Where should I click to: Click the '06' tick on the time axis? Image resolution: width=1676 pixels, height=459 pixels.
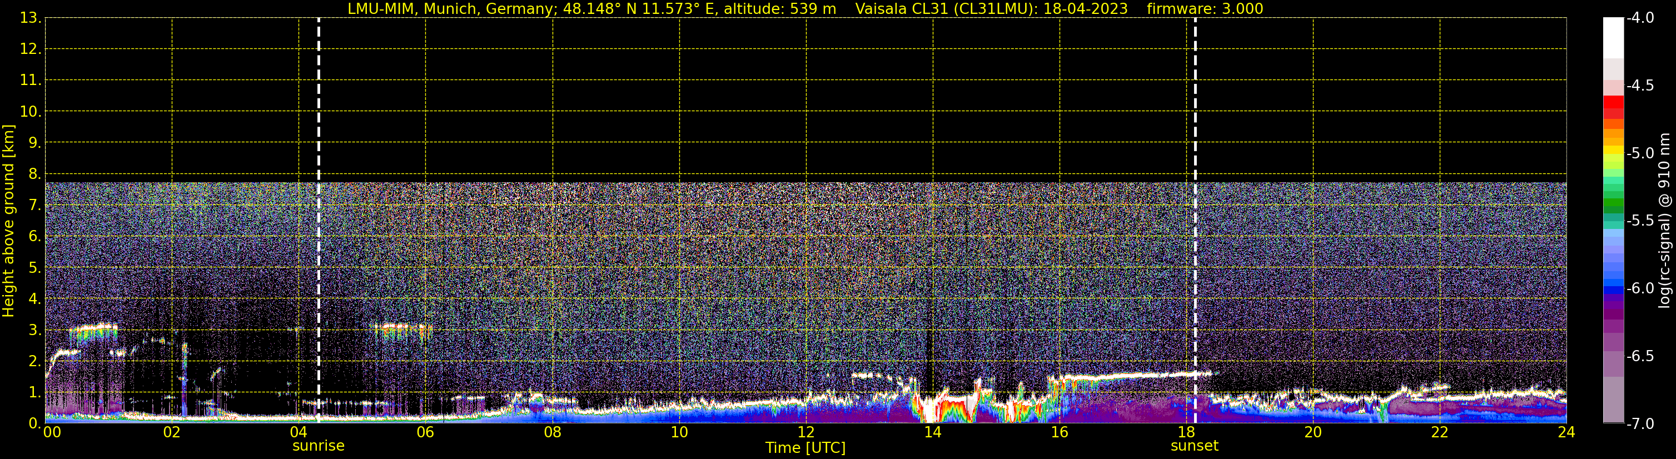425,433
